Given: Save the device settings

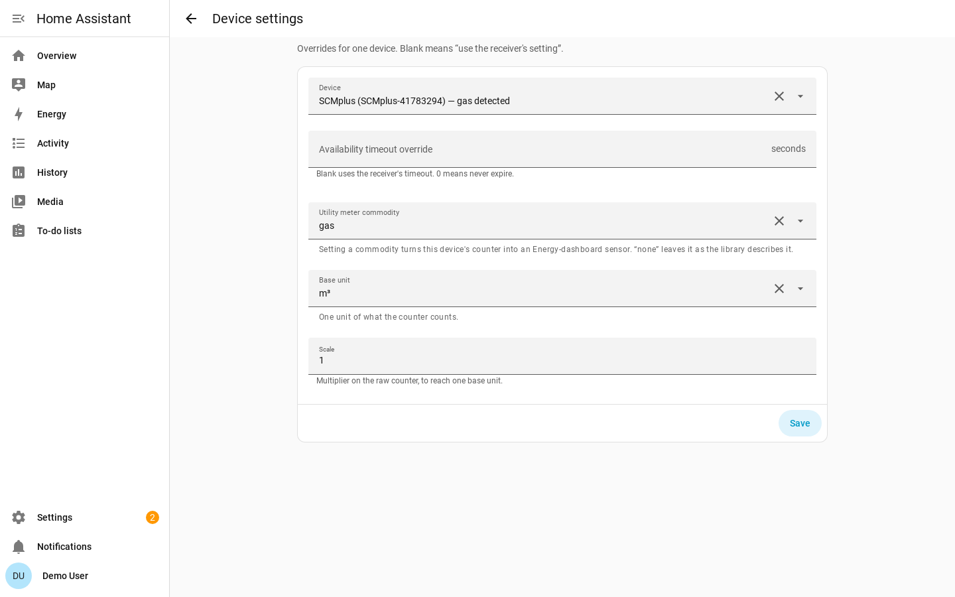Looking at the screenshot, I should click(x=800, y=423).
